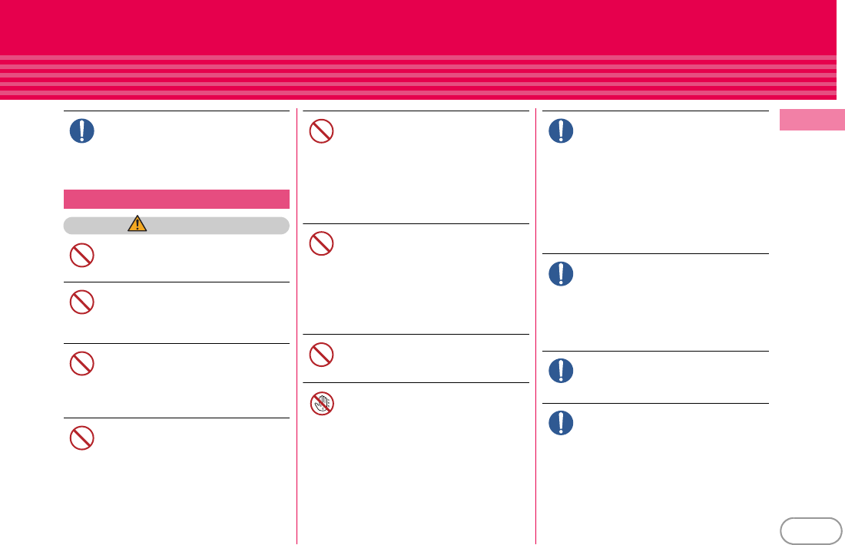This screenshot has width=845, height=545.
Task: Select first prohibition icon below the gray warning bar
Action: [x=82, y=256]
